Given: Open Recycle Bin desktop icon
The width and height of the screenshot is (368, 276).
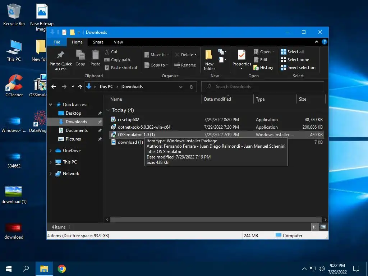Looking at the screenshot, I should (14, 14).
